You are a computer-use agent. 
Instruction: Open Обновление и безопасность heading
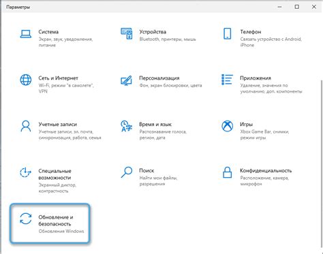point(56,221)
